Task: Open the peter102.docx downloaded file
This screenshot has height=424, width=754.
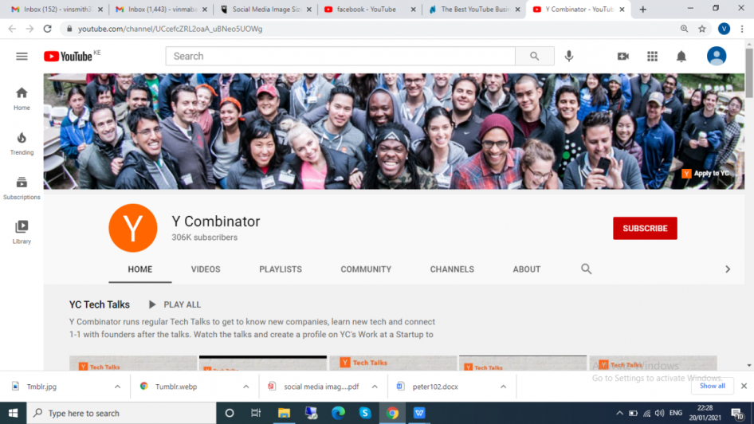Action: 434,387
